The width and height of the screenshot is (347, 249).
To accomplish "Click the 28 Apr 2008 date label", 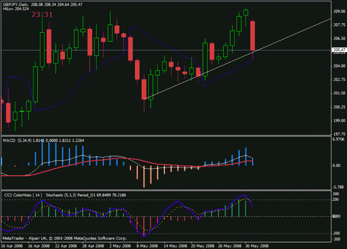I will [x=93, y=246].
